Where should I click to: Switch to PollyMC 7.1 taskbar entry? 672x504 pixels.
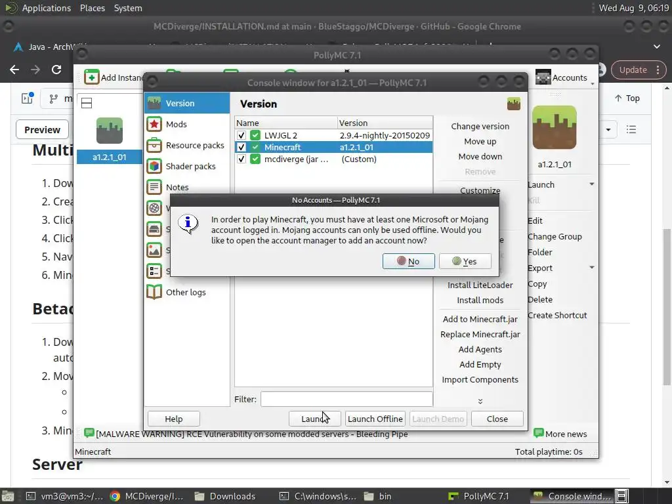point(479,496)
